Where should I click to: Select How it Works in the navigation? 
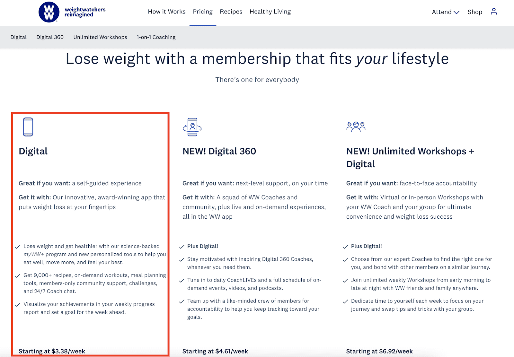(166, 12)
